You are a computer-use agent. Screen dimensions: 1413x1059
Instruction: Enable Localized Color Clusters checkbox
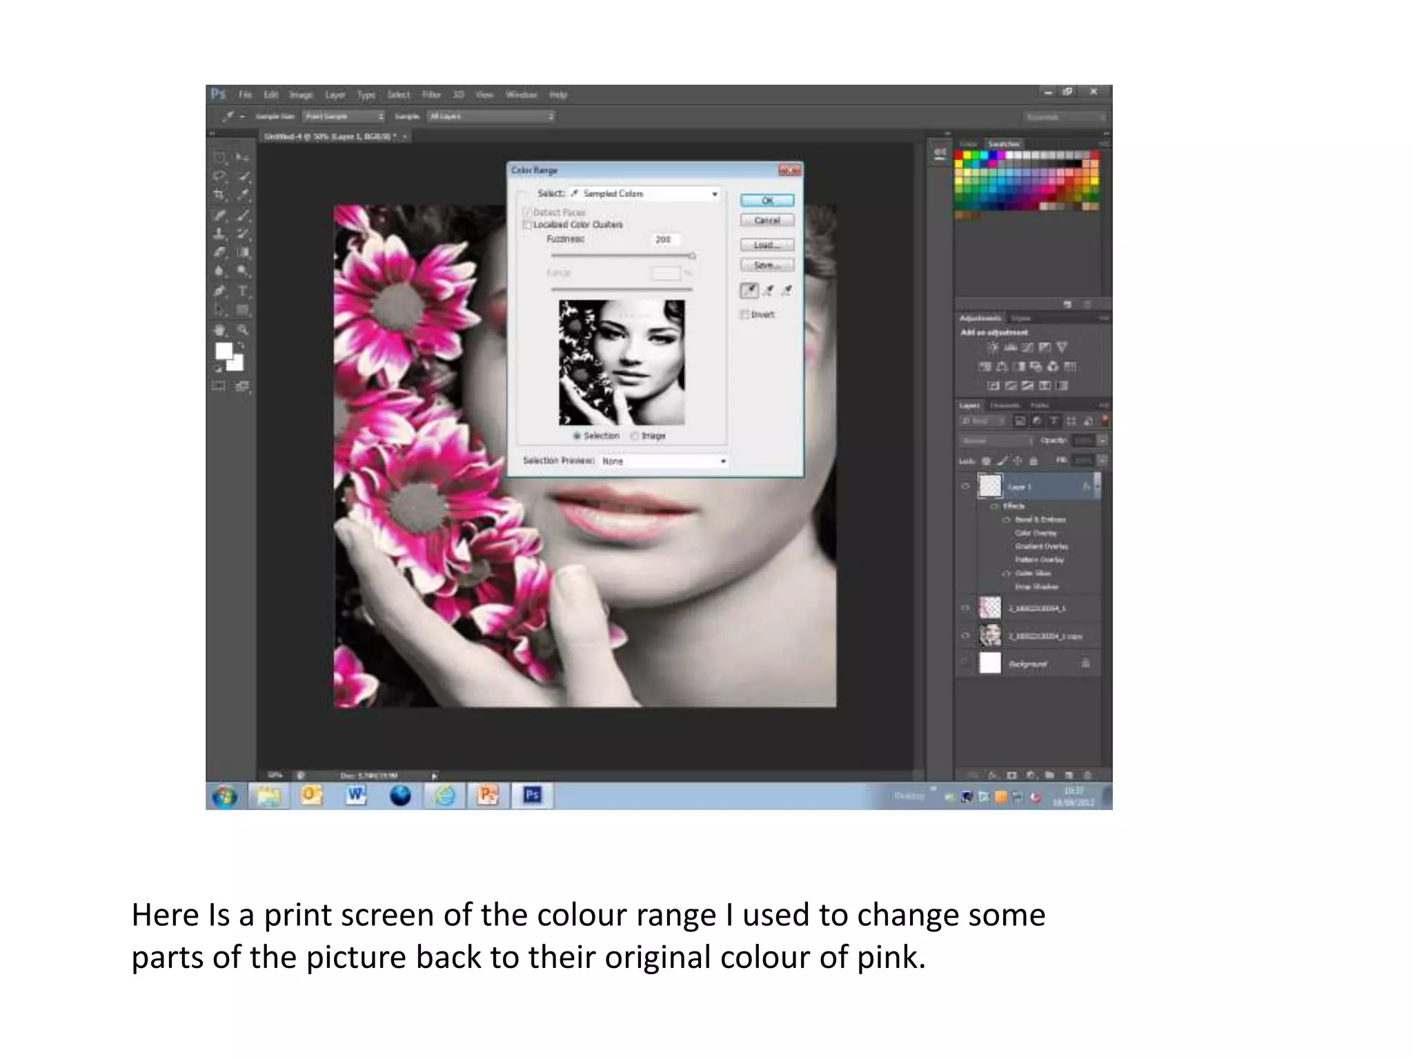coord(528,225)
